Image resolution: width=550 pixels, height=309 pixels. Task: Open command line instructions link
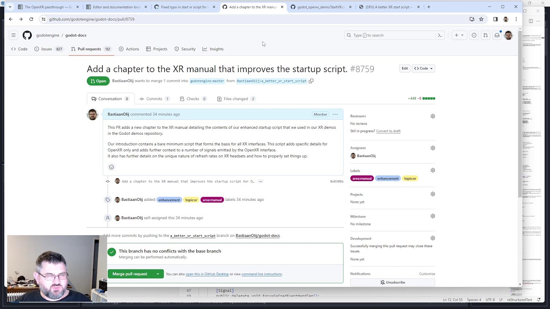click(x=262, y=274)
